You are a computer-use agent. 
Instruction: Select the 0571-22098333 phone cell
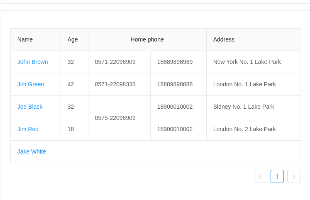[120, 84]
